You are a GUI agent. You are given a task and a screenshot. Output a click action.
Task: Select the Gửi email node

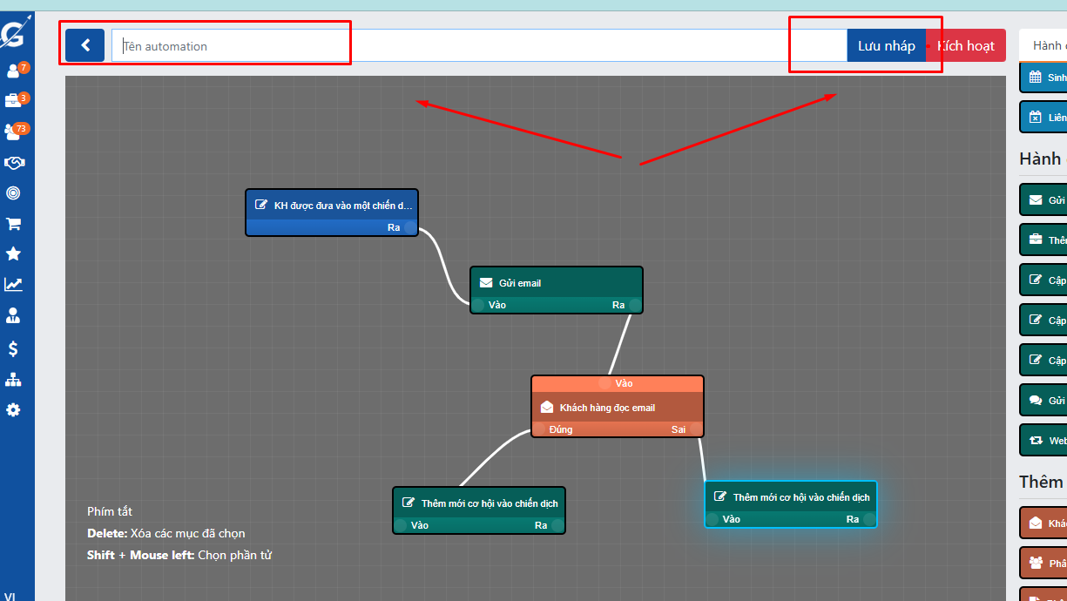(x=556, y=283)
